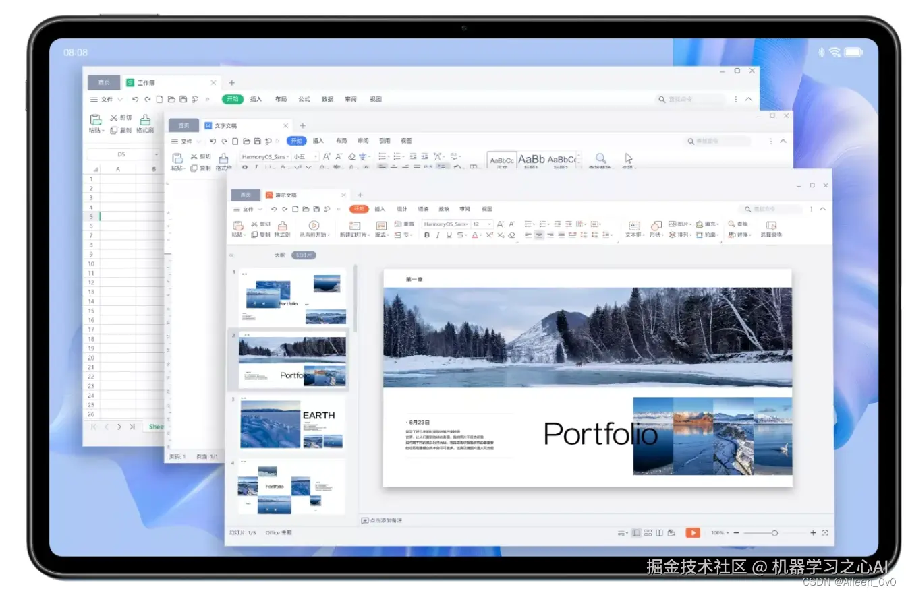Click the Bold button in the presentation ribbon
Viewport: 906px width, 593px height.
point(426,235)
